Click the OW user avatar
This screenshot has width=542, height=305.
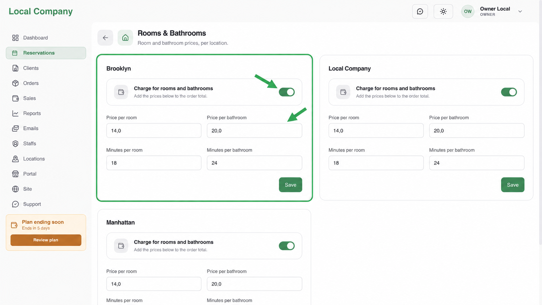click(x=467, y=11)
